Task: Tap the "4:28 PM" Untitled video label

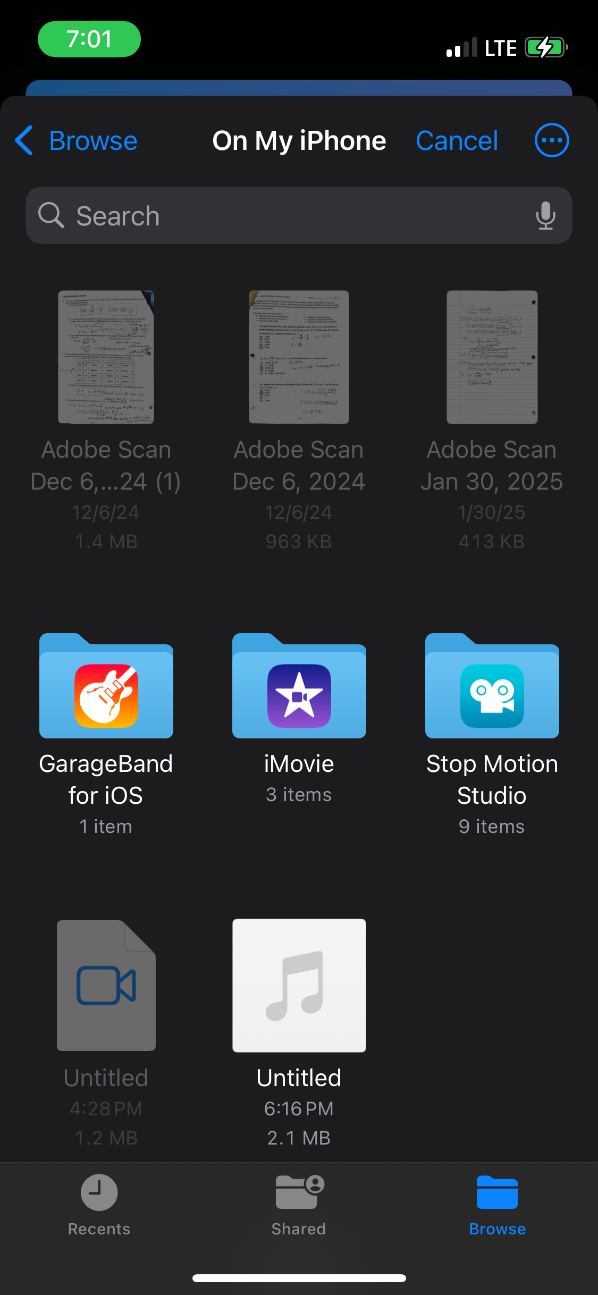Action: (x=106, y=1109)
